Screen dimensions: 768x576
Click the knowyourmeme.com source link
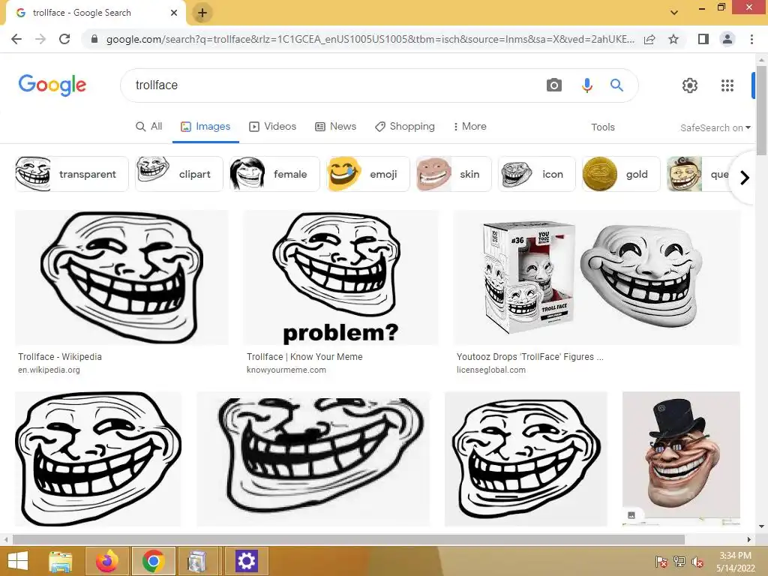(286, 370)
